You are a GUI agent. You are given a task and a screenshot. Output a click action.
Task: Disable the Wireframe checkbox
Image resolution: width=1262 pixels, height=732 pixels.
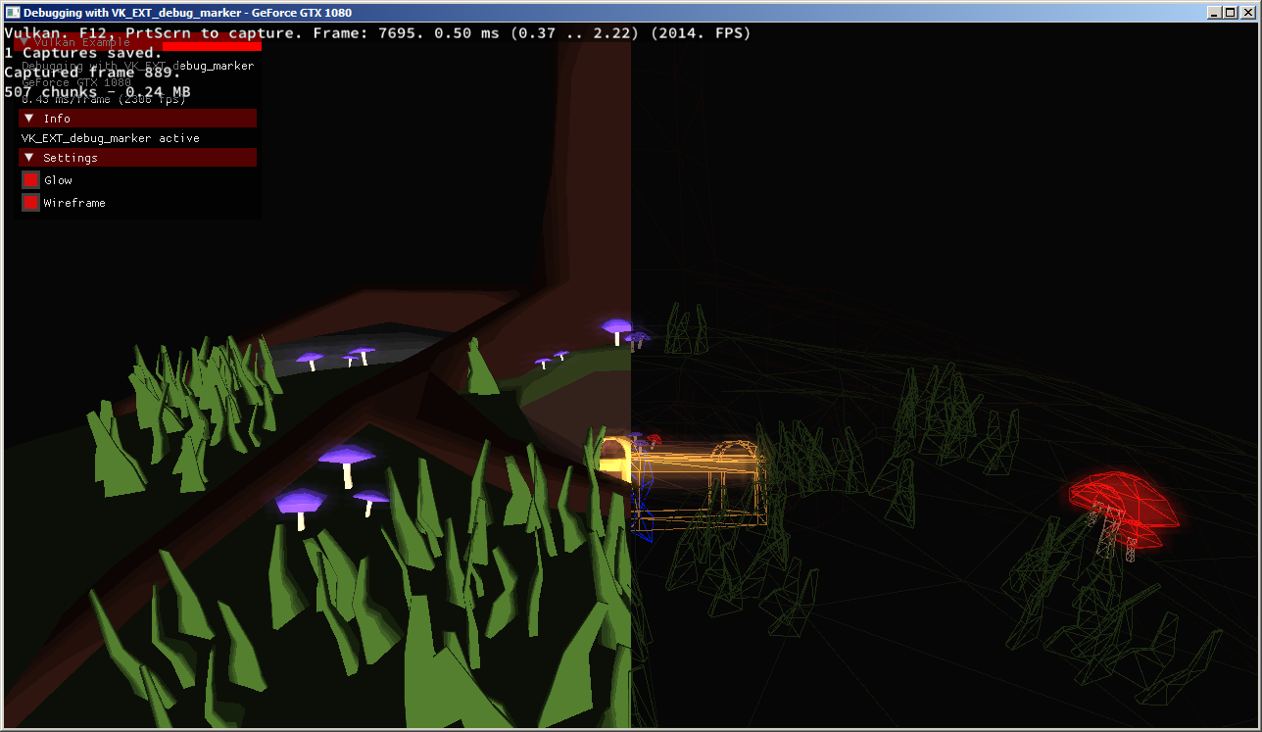(30, 203)
